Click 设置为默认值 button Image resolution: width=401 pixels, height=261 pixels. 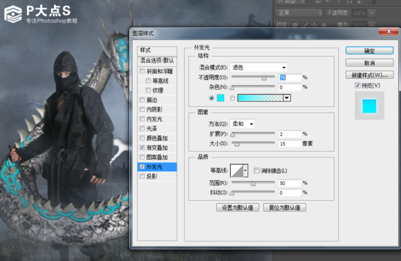[x=238, y=208]
